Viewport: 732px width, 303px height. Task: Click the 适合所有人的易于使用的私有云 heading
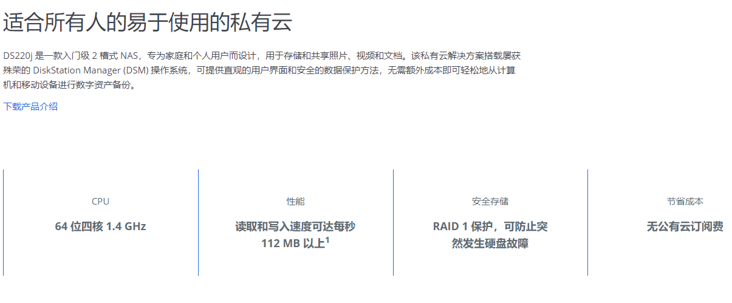(148, 22)
